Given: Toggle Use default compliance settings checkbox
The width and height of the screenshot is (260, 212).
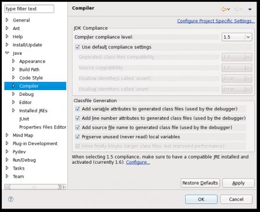Looking at the screenshot, I should point(78,47).
